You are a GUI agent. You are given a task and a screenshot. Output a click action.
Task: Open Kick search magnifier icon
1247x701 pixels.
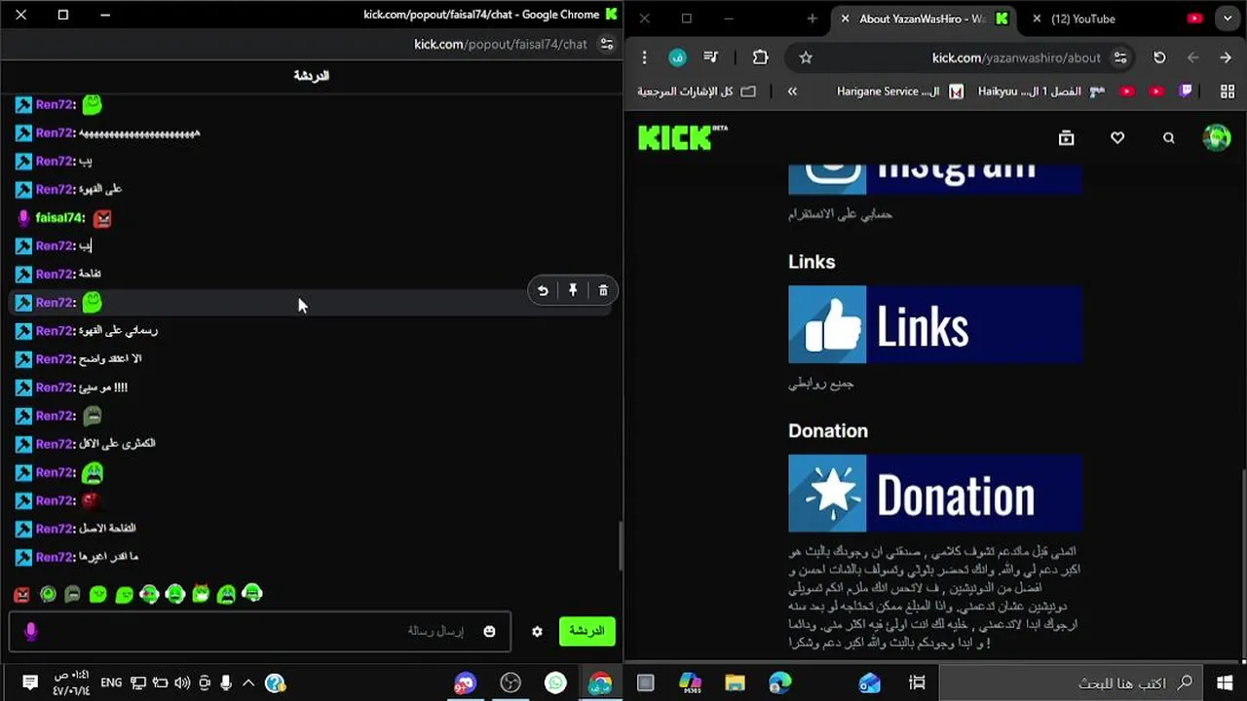coord(1169,138)
